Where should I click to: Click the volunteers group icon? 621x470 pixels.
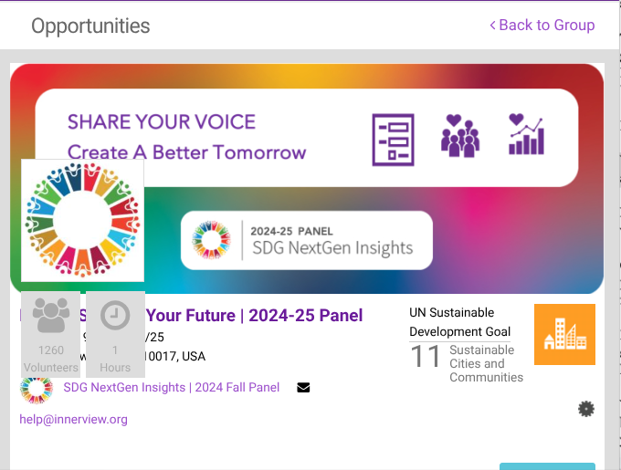click(x=51, y=316)
